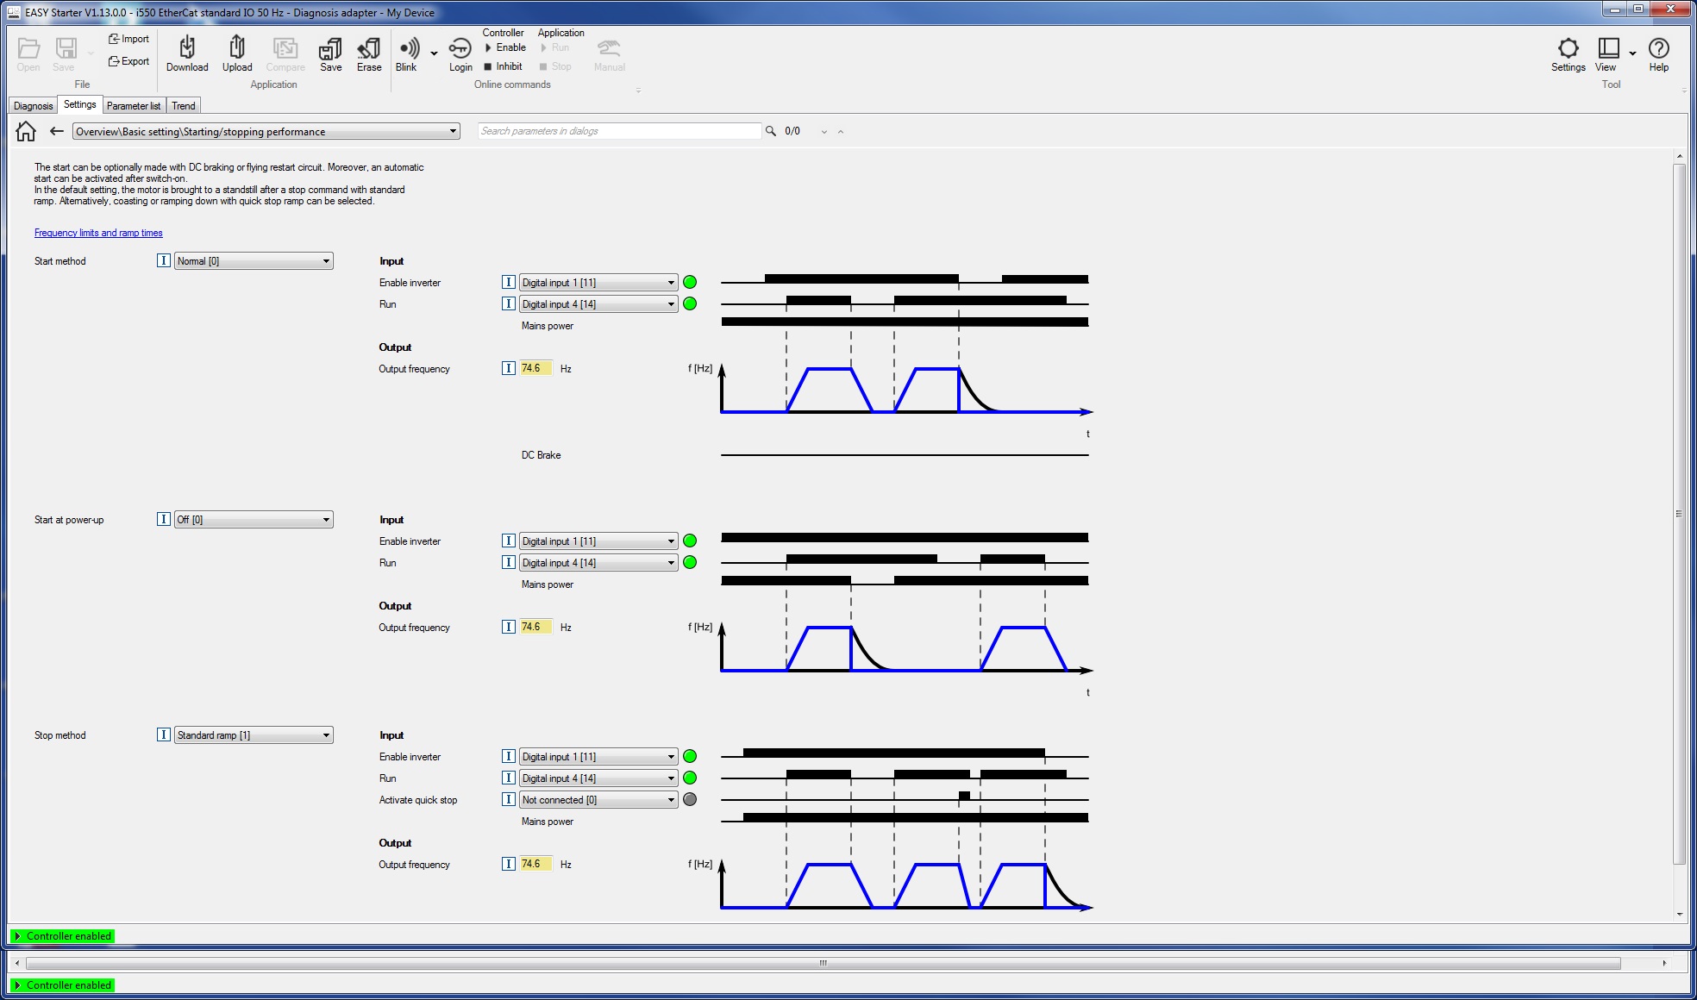This screenshot has height=1000, width=1697.
Task: Go to the home overview icon
Action: pyautogui.click(x=26, y=131)
